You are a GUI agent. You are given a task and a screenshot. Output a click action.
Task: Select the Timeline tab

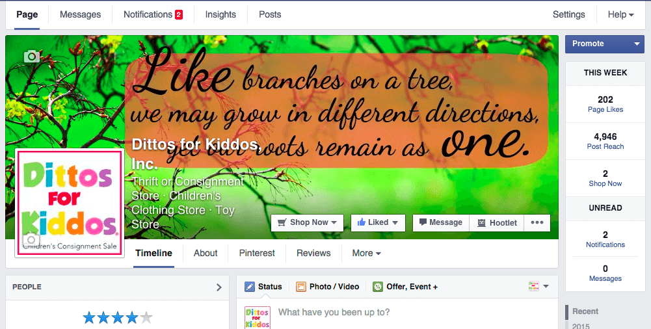[153, 253]
